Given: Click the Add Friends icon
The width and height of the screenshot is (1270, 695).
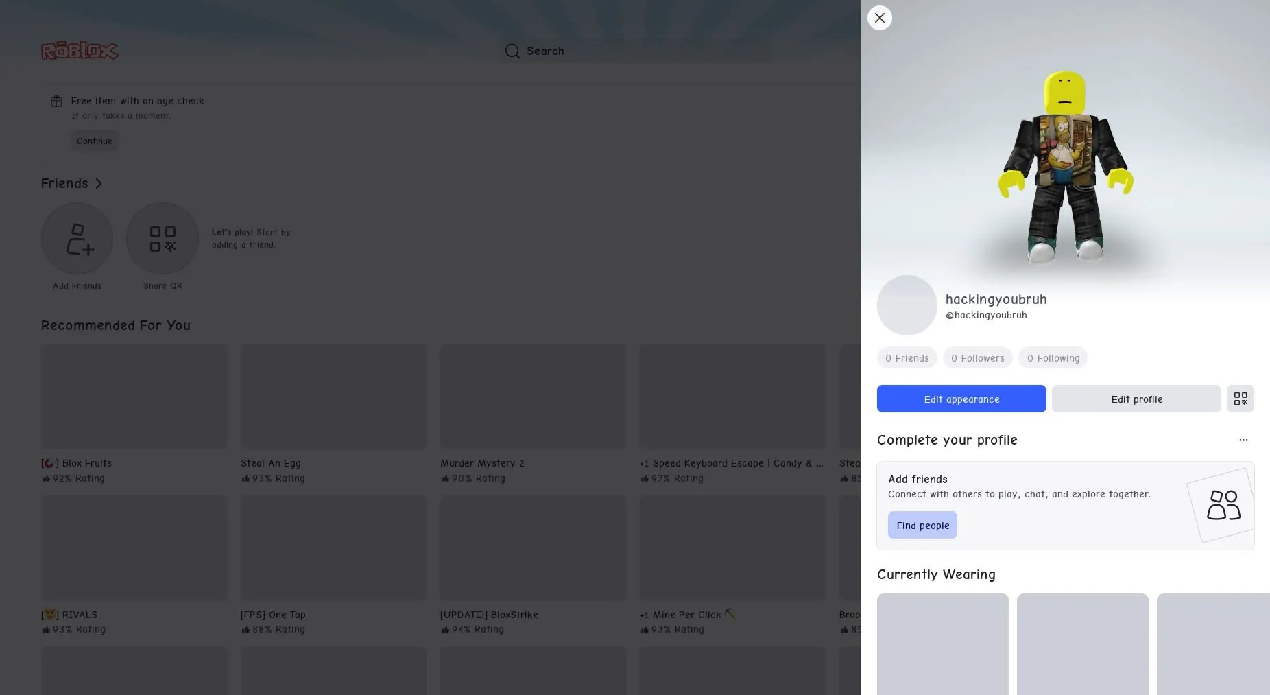Looking at the screenshot, I should [77, 239].
